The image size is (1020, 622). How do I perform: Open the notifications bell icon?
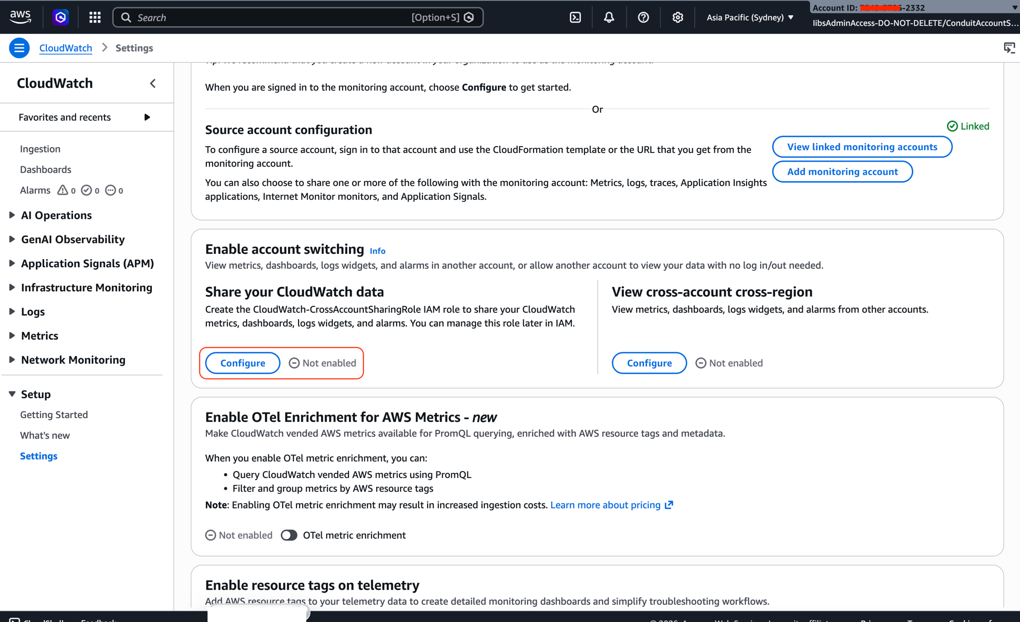tap(609, 18)
